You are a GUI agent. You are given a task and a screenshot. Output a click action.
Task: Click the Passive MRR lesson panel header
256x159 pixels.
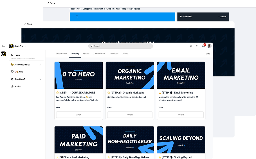point(203,17)
